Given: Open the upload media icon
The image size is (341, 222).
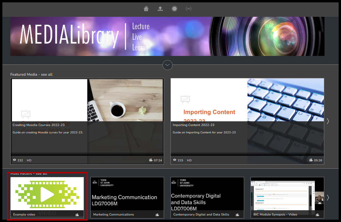Looking at the screenshot, I should [160, 9].
